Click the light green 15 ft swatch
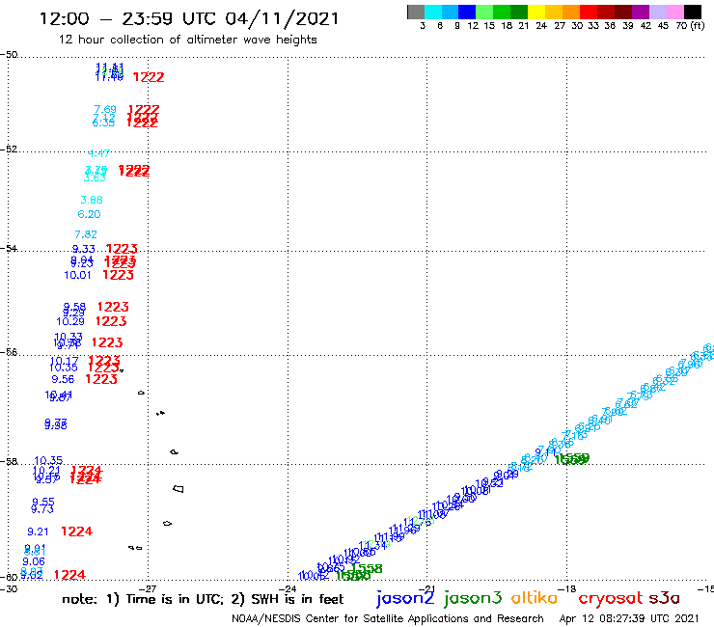The height and width of the screenshot is (627, 714). coord(485,12)
